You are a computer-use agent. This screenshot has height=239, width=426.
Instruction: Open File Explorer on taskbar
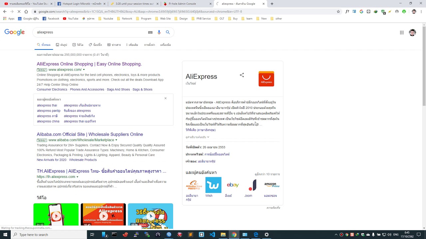coord(223,235)
